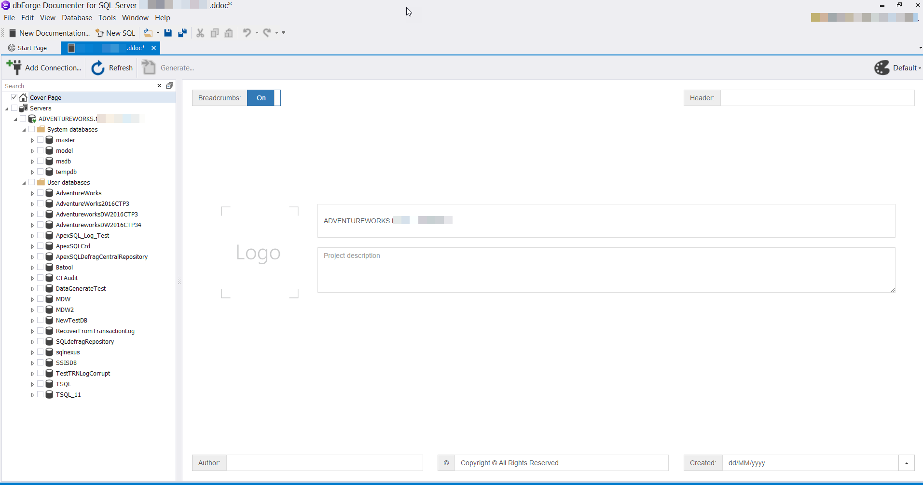
Task: Click the Search box in the tree panel
Action: (x=79, y=86)
